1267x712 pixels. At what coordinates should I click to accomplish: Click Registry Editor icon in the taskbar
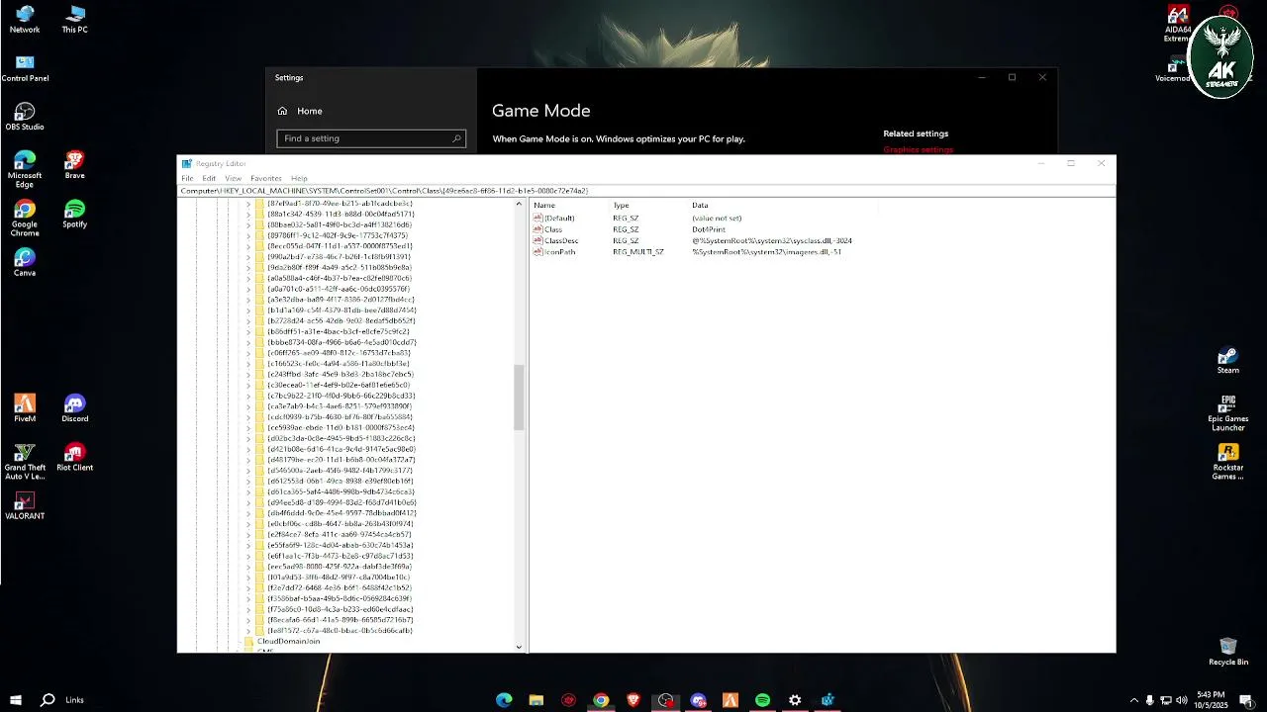828,700
